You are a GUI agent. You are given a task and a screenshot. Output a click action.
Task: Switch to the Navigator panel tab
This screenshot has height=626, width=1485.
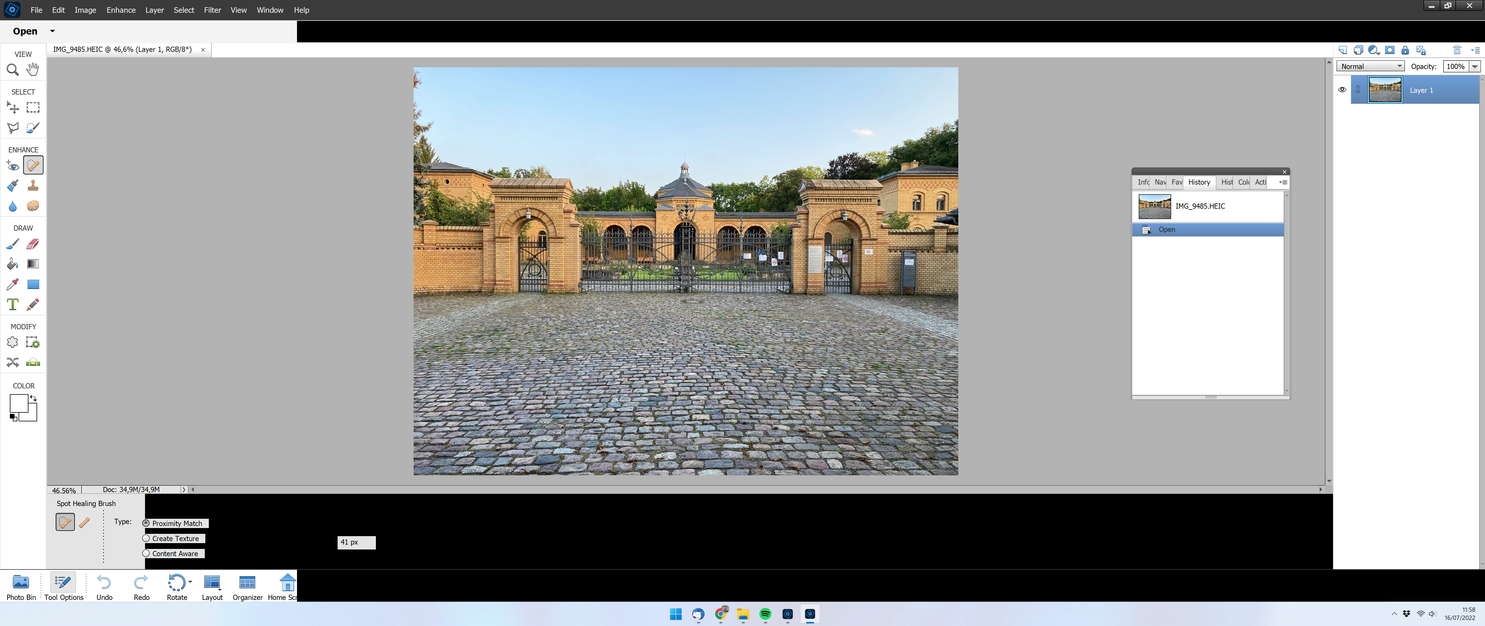click(x=1160, y=182)
